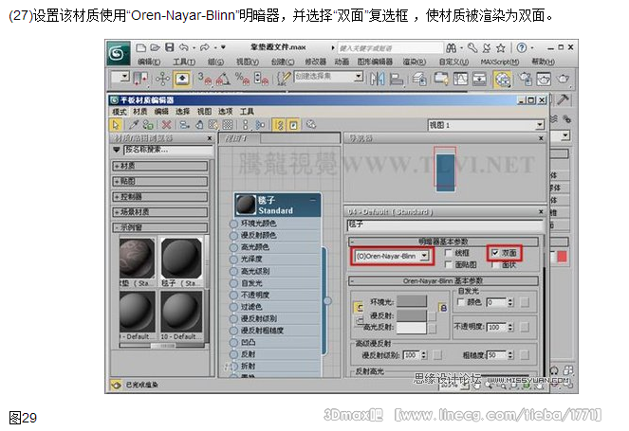Click the 环境光 color swatch
Screen dimensions: 629x431
412,301
